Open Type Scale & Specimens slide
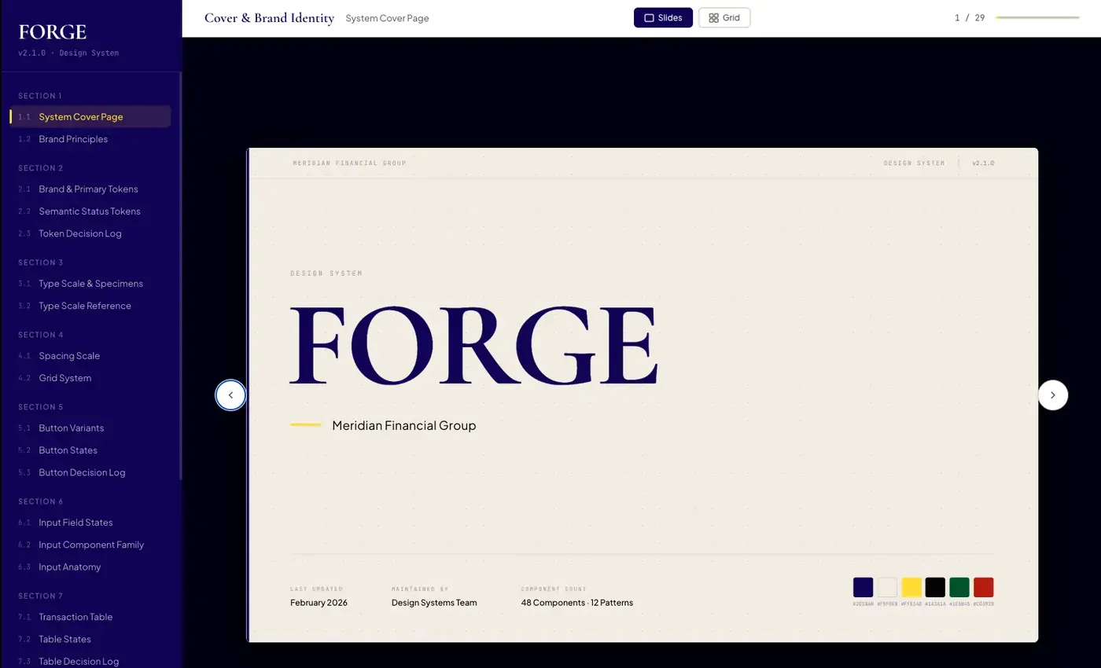Screen dimensions: 1101x668 point(90,283)
